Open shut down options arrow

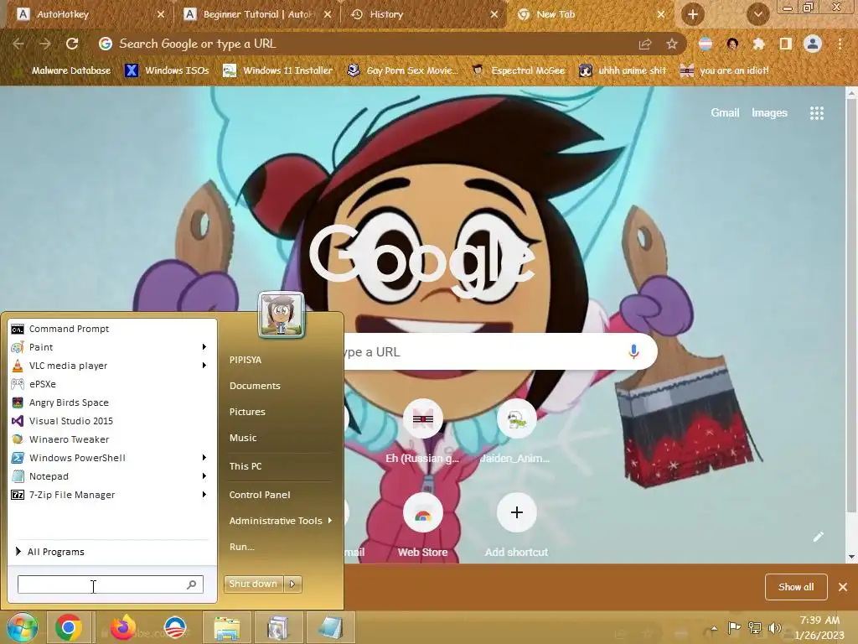[x=292, y=584]
